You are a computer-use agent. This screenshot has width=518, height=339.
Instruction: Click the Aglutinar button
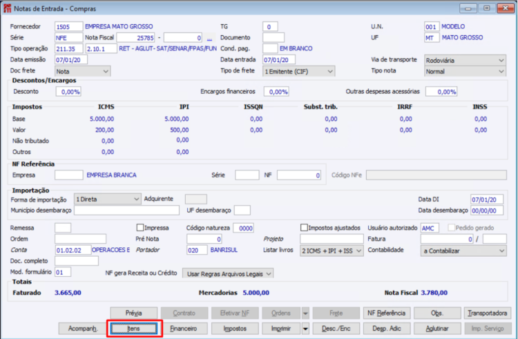tap(437, 329)
